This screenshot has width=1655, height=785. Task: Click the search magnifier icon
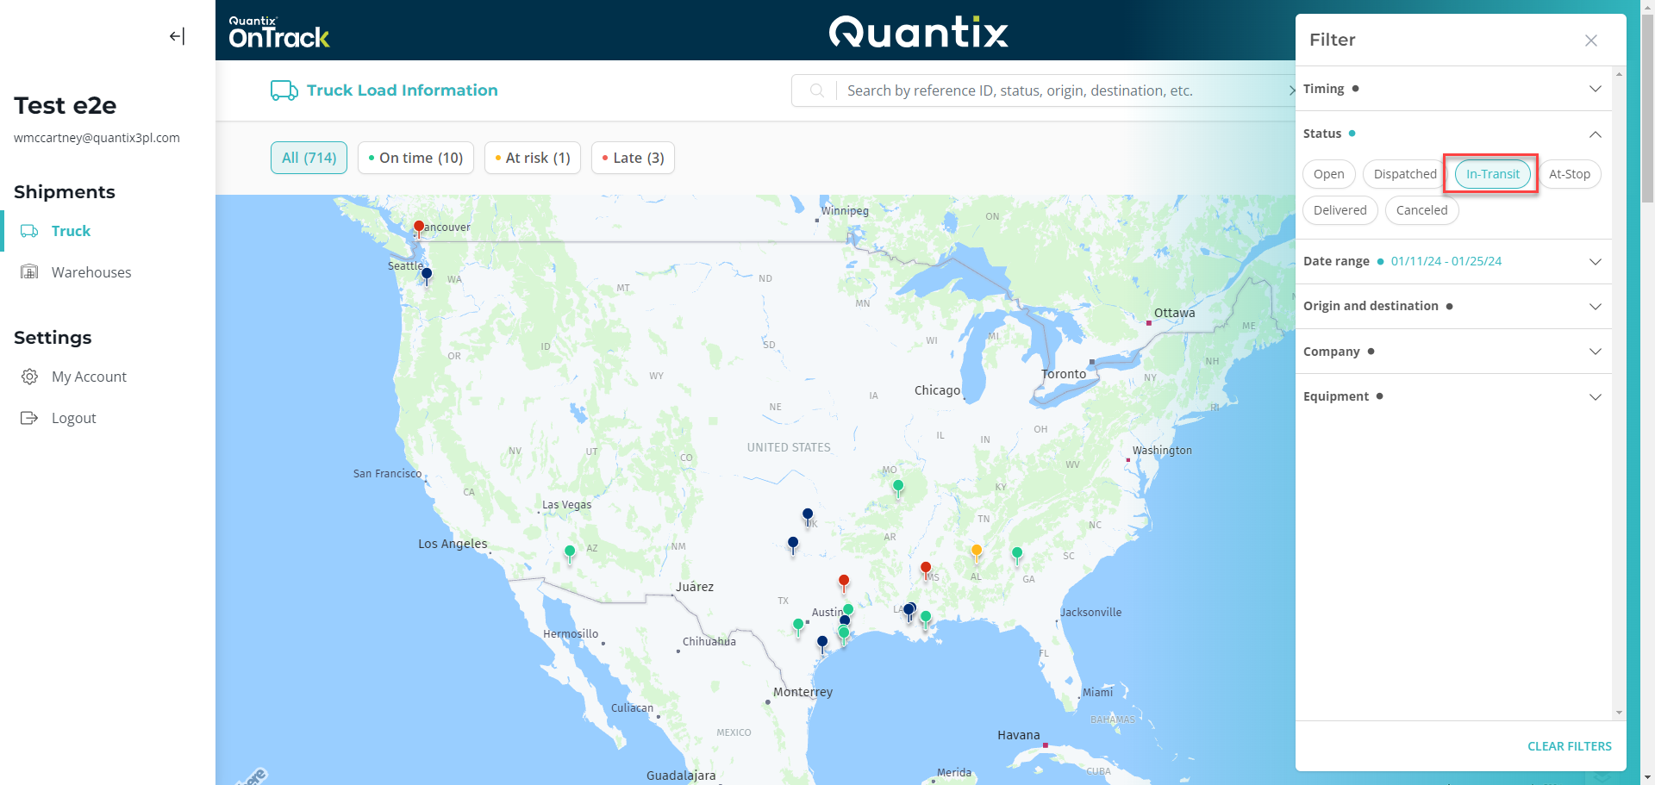[816, 90]
